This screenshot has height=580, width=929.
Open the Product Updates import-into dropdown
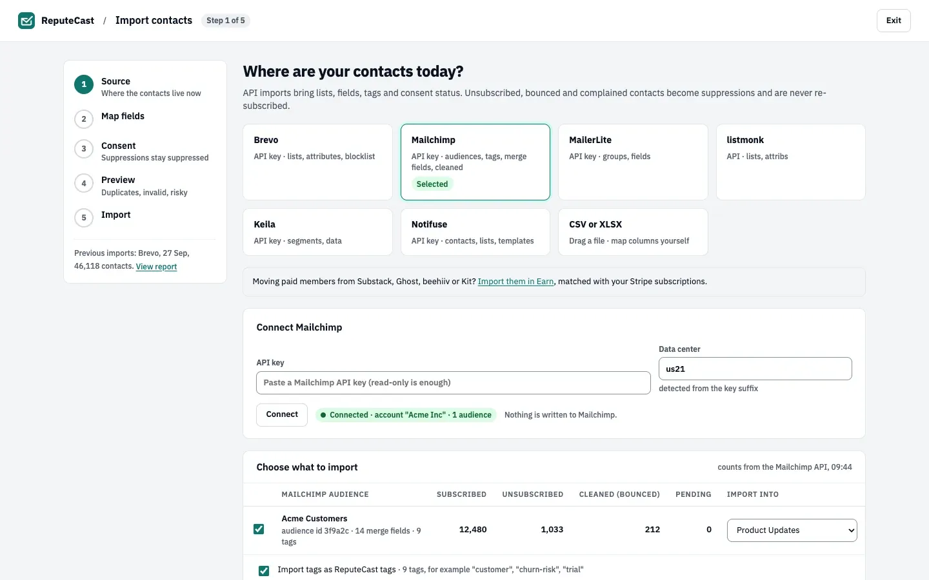pyautogui.click(x=792, y=530)
